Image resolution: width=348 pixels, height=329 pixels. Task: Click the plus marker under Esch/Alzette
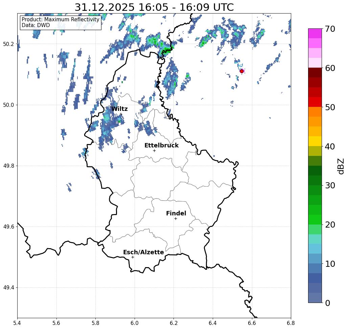click(133, 257)
